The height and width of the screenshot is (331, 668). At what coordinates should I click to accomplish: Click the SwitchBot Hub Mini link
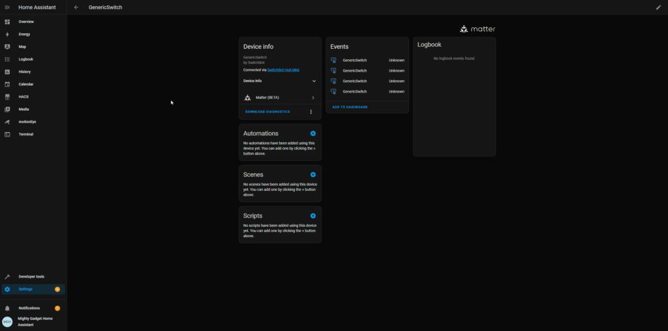click(x=283, y=70)
